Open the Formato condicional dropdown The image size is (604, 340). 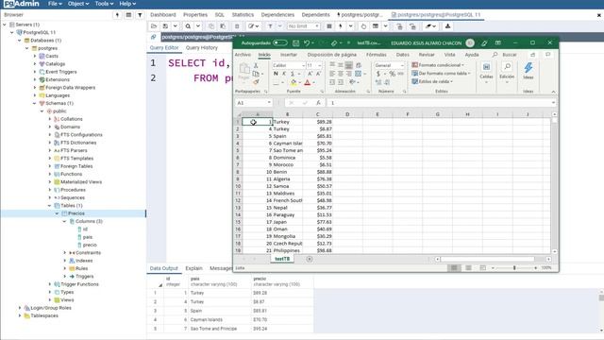click(438, 65)
